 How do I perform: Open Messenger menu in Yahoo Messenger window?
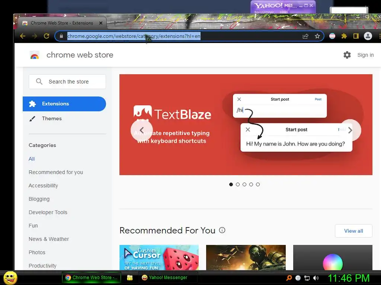[264, 12]
